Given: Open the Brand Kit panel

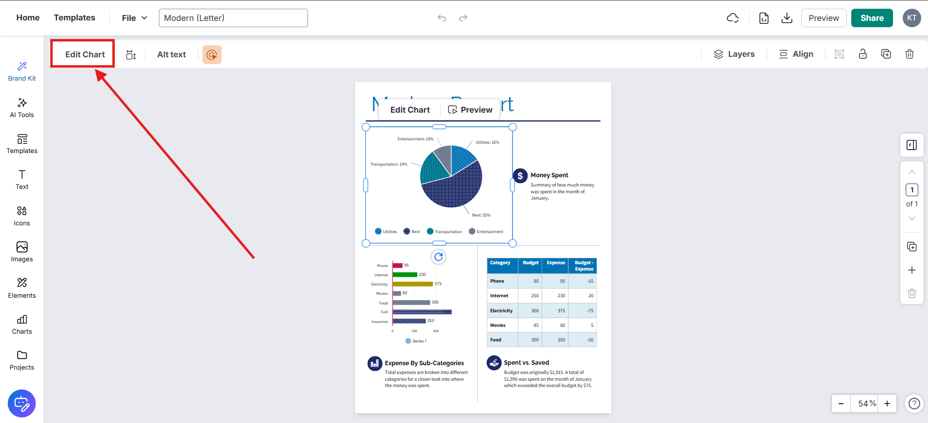Looking at the screenshot, I should pos(22,71).
